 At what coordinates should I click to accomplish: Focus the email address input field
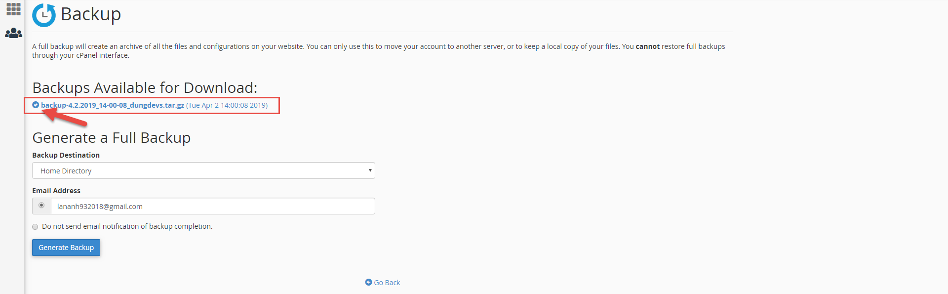[212, 206]
